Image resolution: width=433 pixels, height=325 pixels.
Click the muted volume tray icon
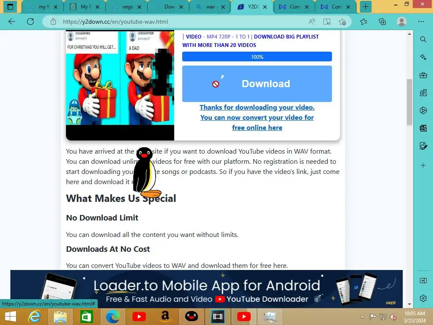pyautogui.click(x=393, y=317)
